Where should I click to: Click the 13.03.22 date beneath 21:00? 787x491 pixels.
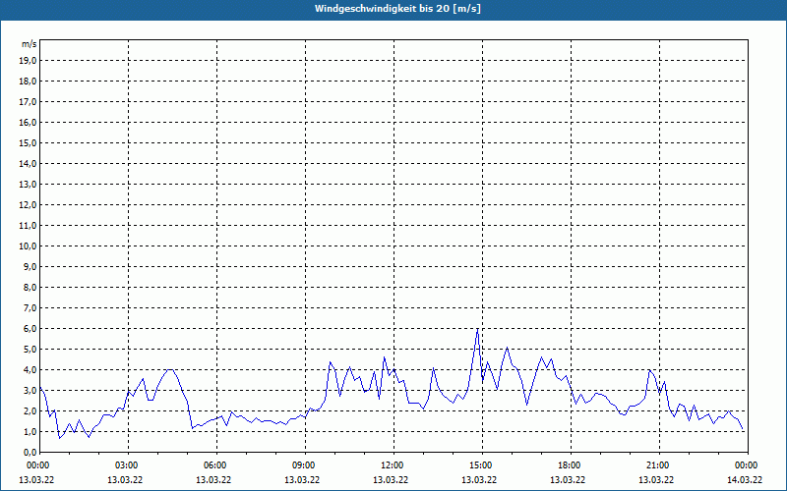(x=656, y=480)
